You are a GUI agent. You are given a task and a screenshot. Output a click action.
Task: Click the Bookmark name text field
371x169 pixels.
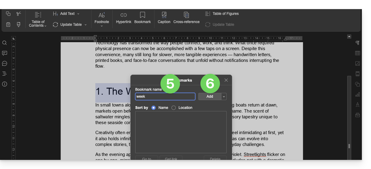165,96
